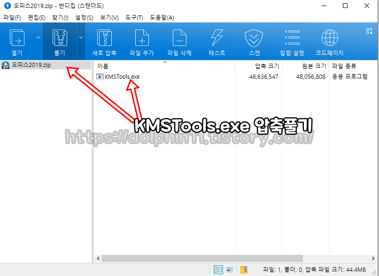Click the 파일 삭제 toolbar icon

point(179,38)
